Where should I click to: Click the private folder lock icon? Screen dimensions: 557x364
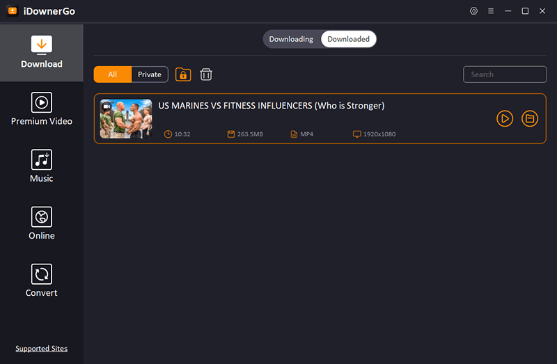click(183, 74)
